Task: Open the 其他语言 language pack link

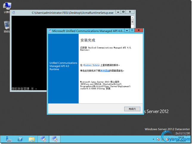Action: 105,71
